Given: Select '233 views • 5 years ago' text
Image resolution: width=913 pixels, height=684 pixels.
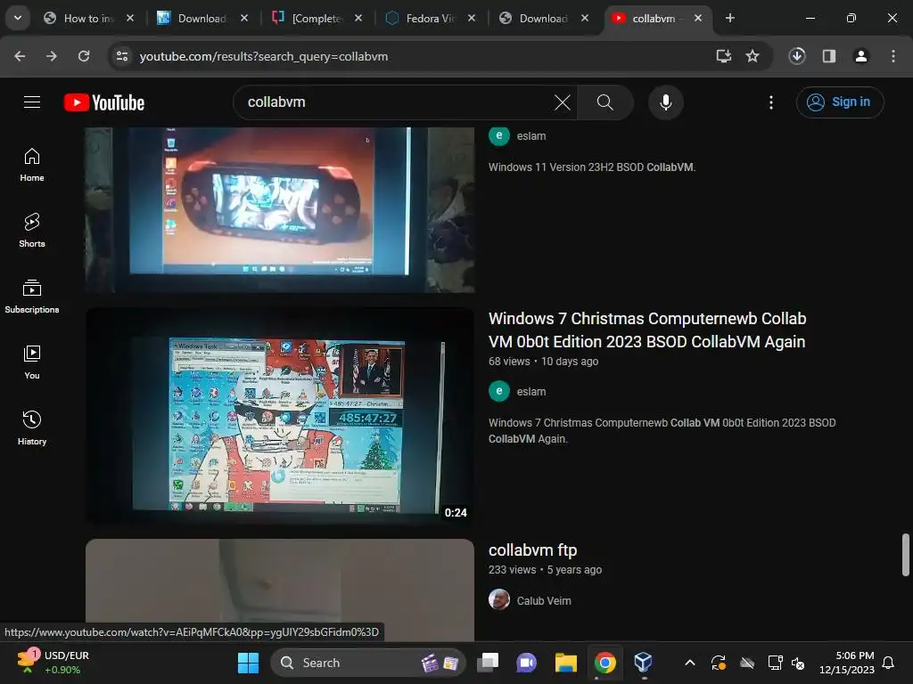Looking at the screenshot, I should point(545,570).
